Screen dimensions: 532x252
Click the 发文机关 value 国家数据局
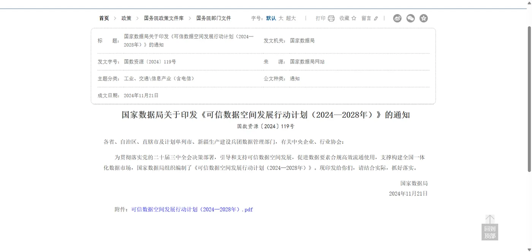click(x=302, y=41)
